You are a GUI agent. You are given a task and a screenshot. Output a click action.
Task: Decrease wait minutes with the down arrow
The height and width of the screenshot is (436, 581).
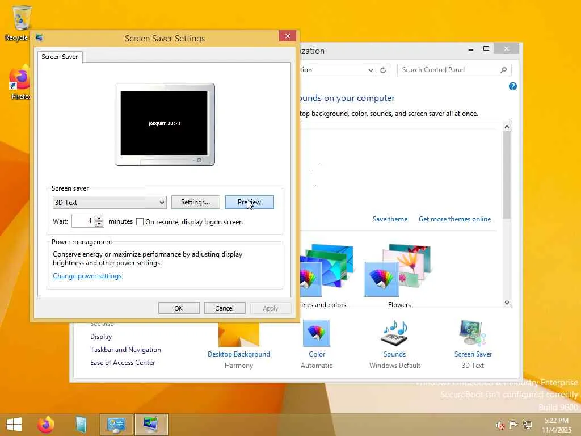pyautogui.click(x=99, y=224)
